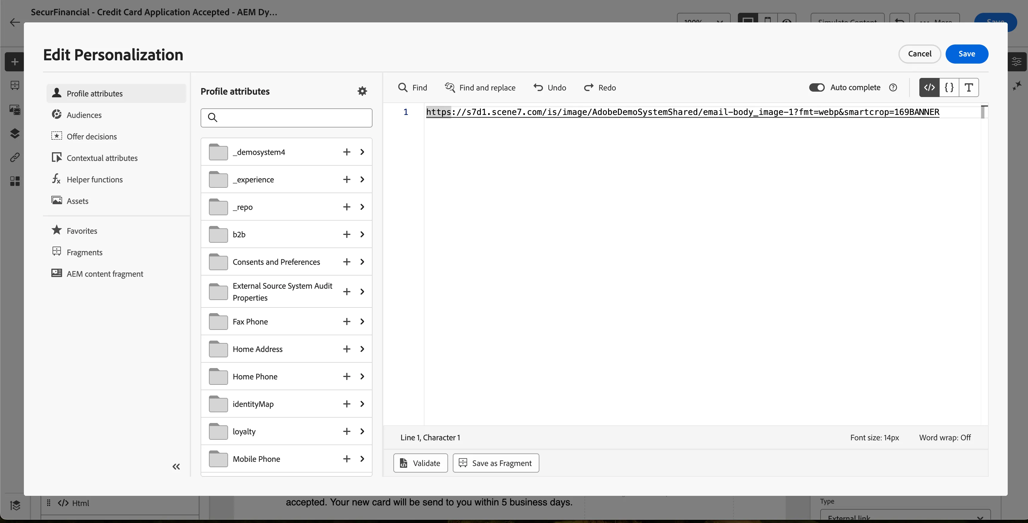The height and width of the screenshot is (523, 1028).
Task: Add the Home Address folder with plus
Action: pyautogui.click(x=346, y=349)
